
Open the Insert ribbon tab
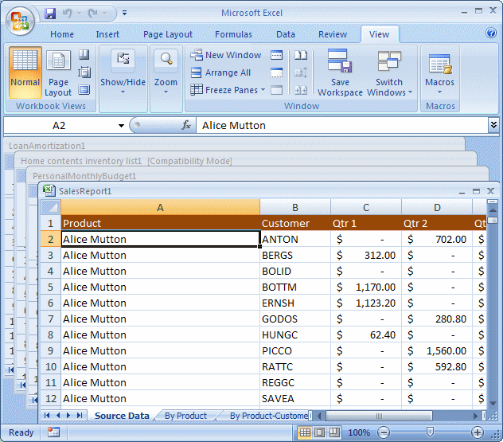107,34
